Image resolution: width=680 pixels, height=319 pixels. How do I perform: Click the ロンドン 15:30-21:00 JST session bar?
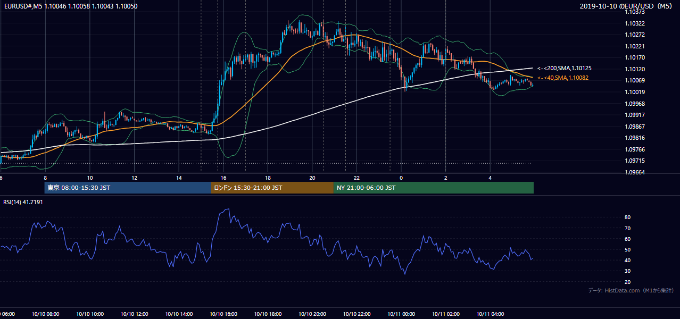click(x=272, y=188)
